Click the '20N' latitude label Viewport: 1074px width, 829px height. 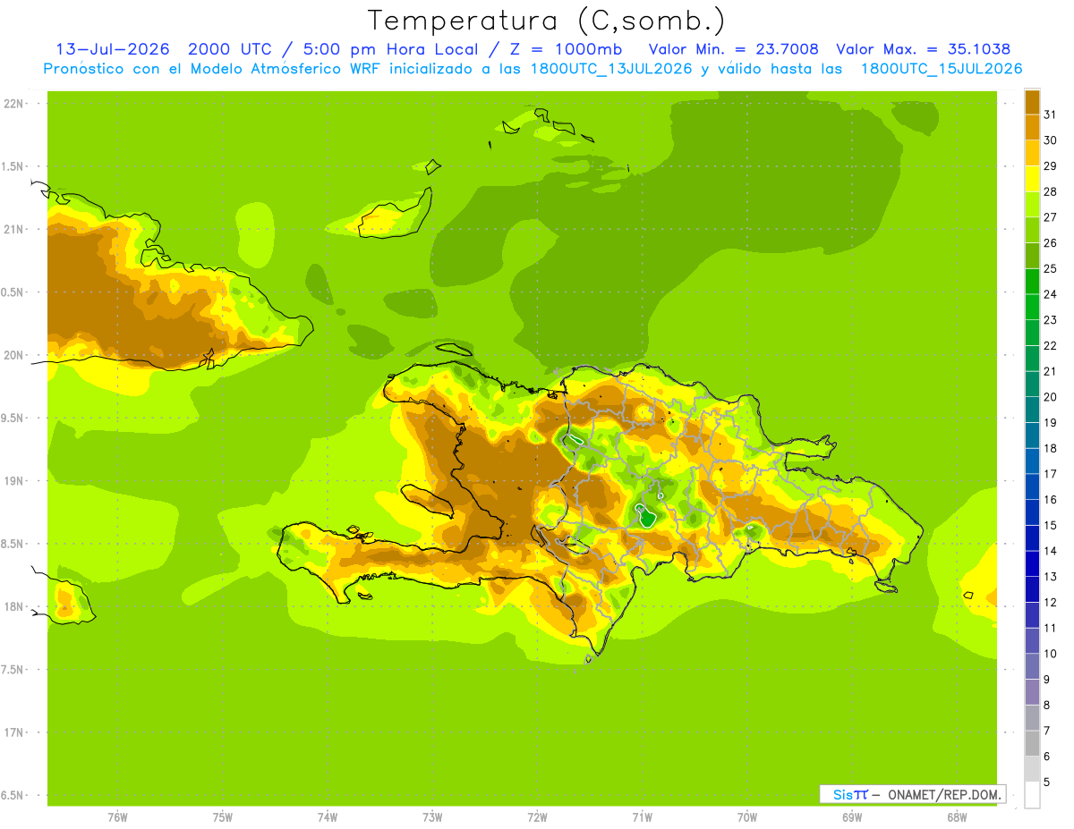click(x=13, y=355)
